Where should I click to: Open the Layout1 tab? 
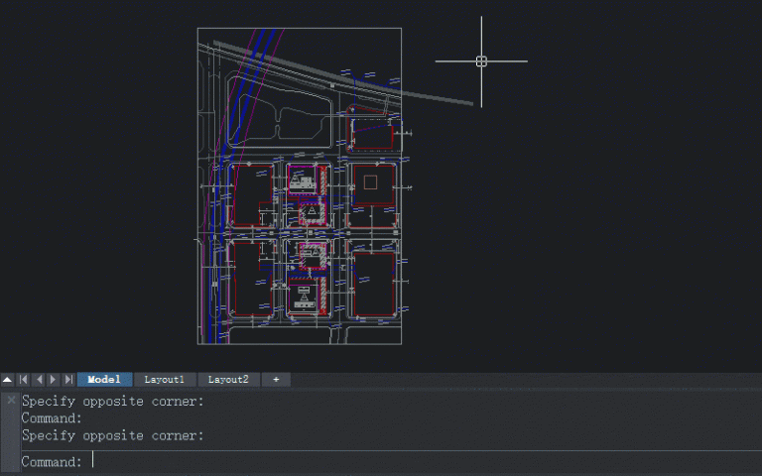click(165, 380)
